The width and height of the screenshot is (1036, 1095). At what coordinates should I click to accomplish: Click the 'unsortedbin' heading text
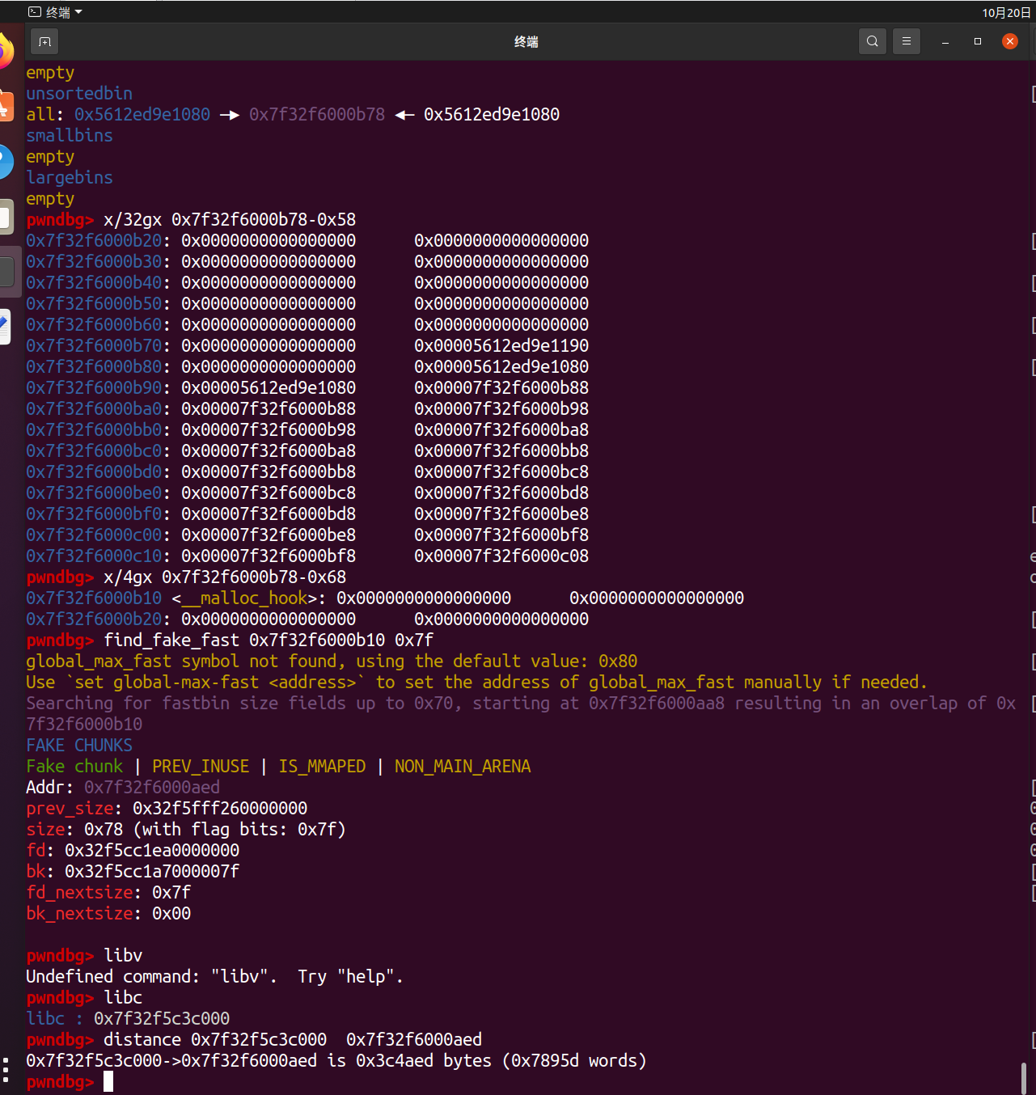coord(79,93)
